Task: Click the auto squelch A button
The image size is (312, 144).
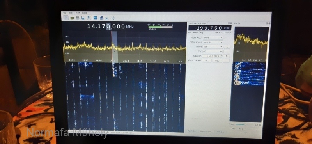Action: point(227,56)
